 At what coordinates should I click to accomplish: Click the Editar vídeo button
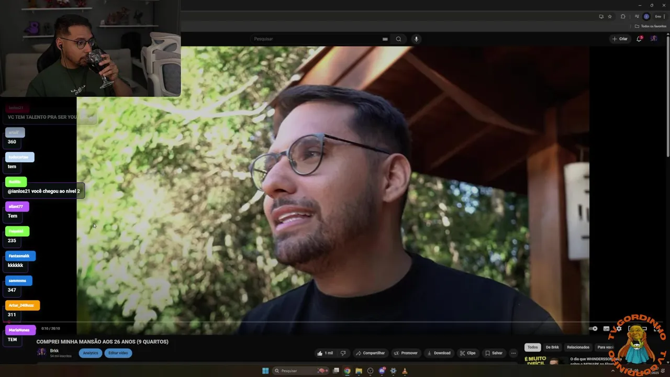[x=118, y=353]
